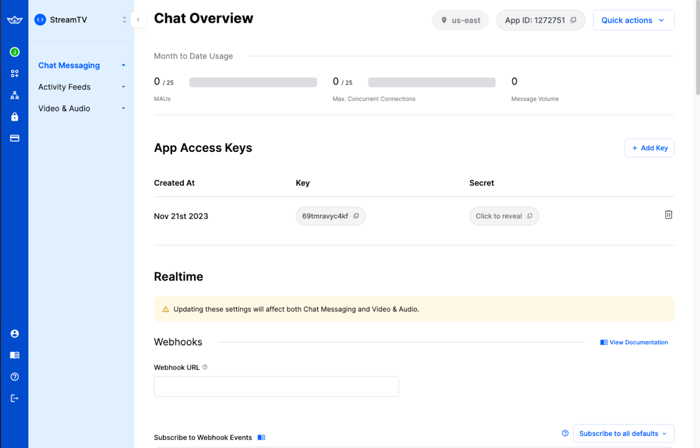700x448 pixels.
Task: Copy the App ID using copy icon
Action: coord(574,20)
